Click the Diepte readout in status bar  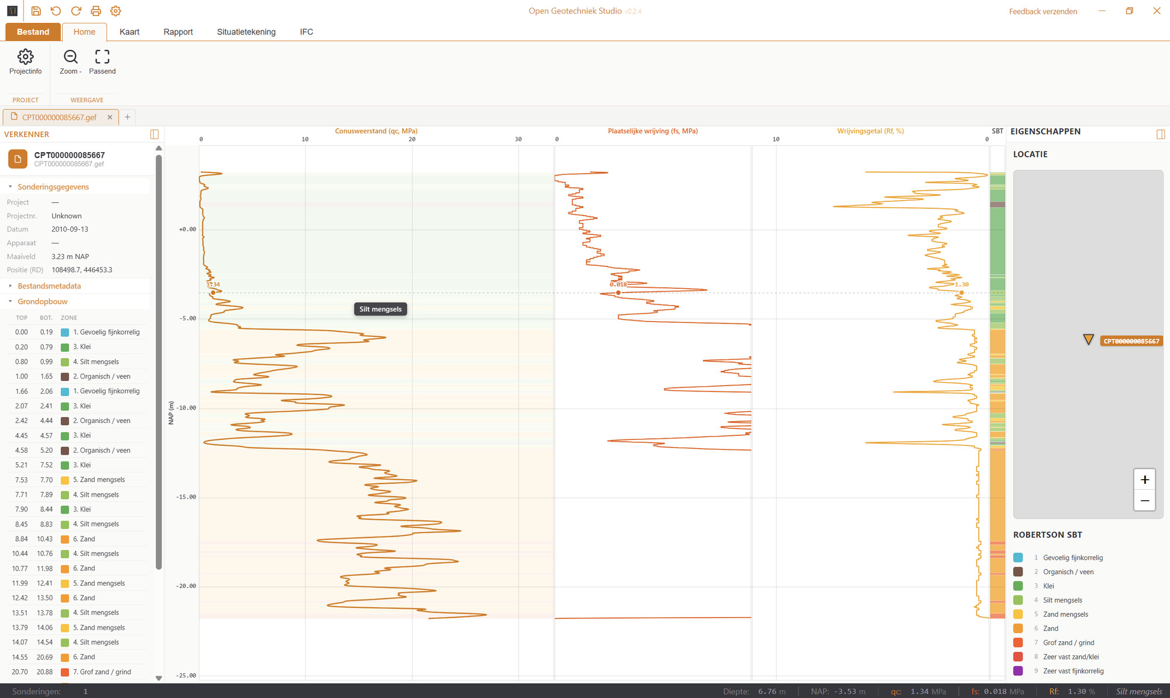coord(754,692)
